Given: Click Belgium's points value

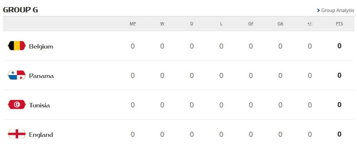Looking at the screenshot, I should pos(339,46).
